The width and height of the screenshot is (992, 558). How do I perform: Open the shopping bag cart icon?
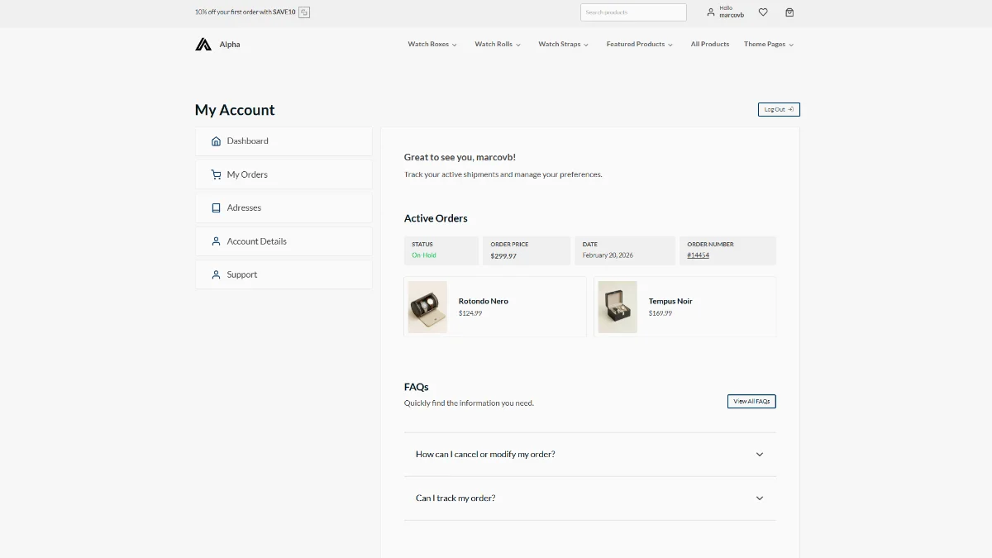789,12
